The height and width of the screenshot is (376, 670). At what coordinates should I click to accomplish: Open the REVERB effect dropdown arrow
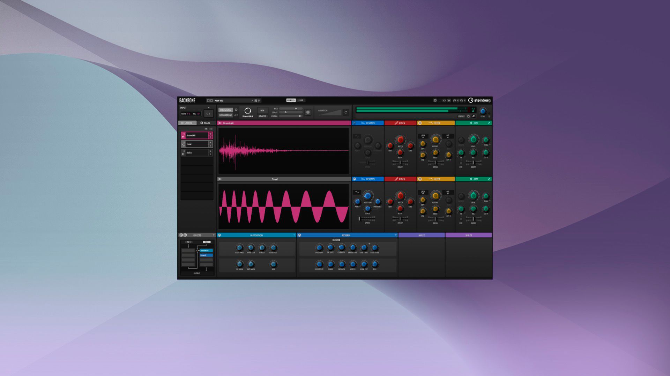(395, 235)
